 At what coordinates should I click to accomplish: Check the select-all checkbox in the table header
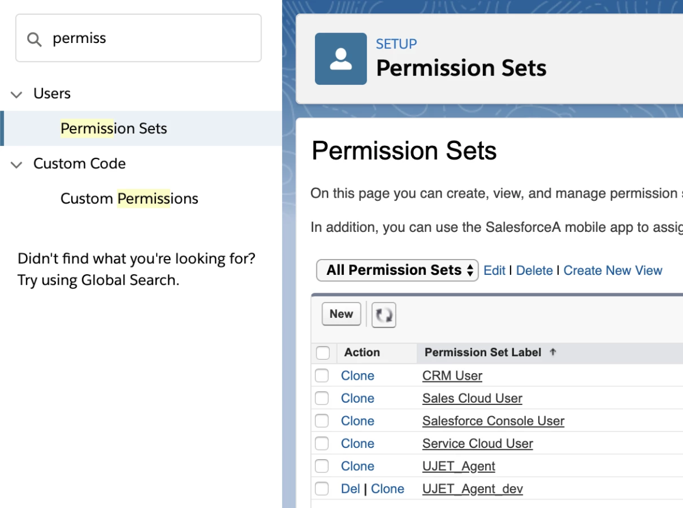322,352
